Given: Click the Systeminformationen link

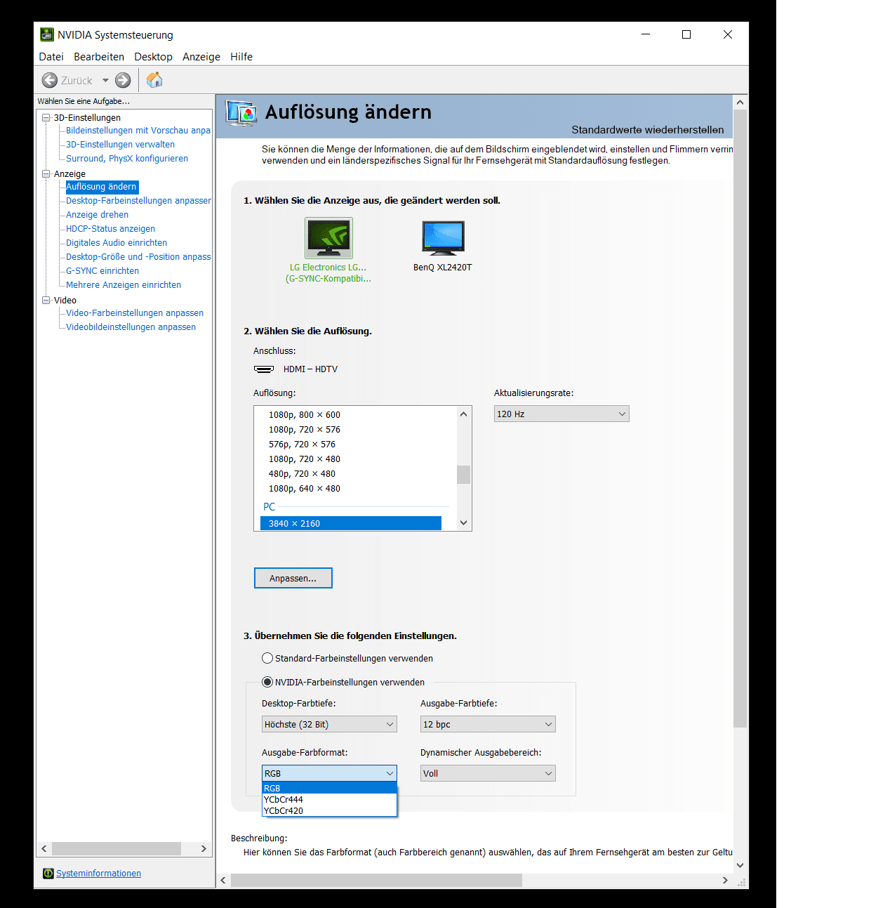Looking at the screenshot, I should pos(98,874).
